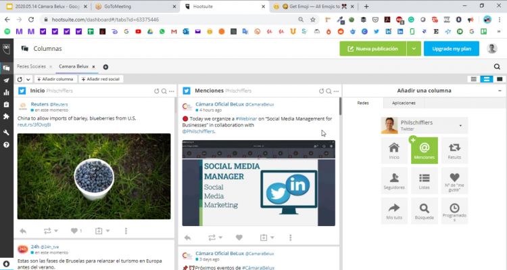Add Menciones stream tile
The height and width of the screenshot is (270, 507).
click(425, 150)
